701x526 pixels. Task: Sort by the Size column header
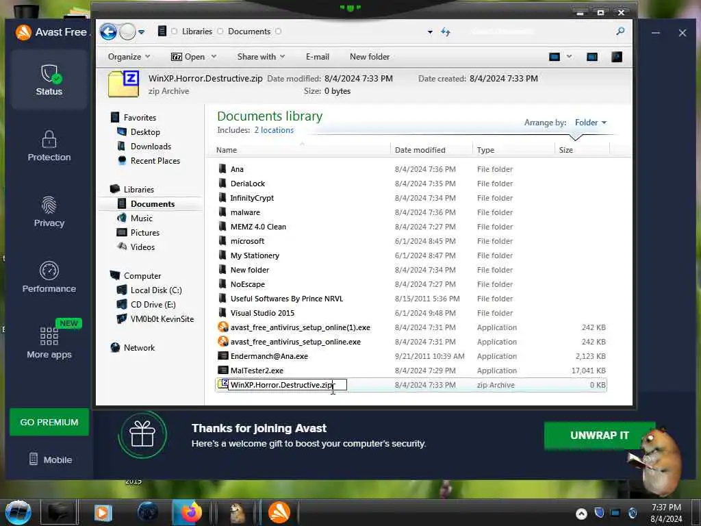tap(582, 150)
